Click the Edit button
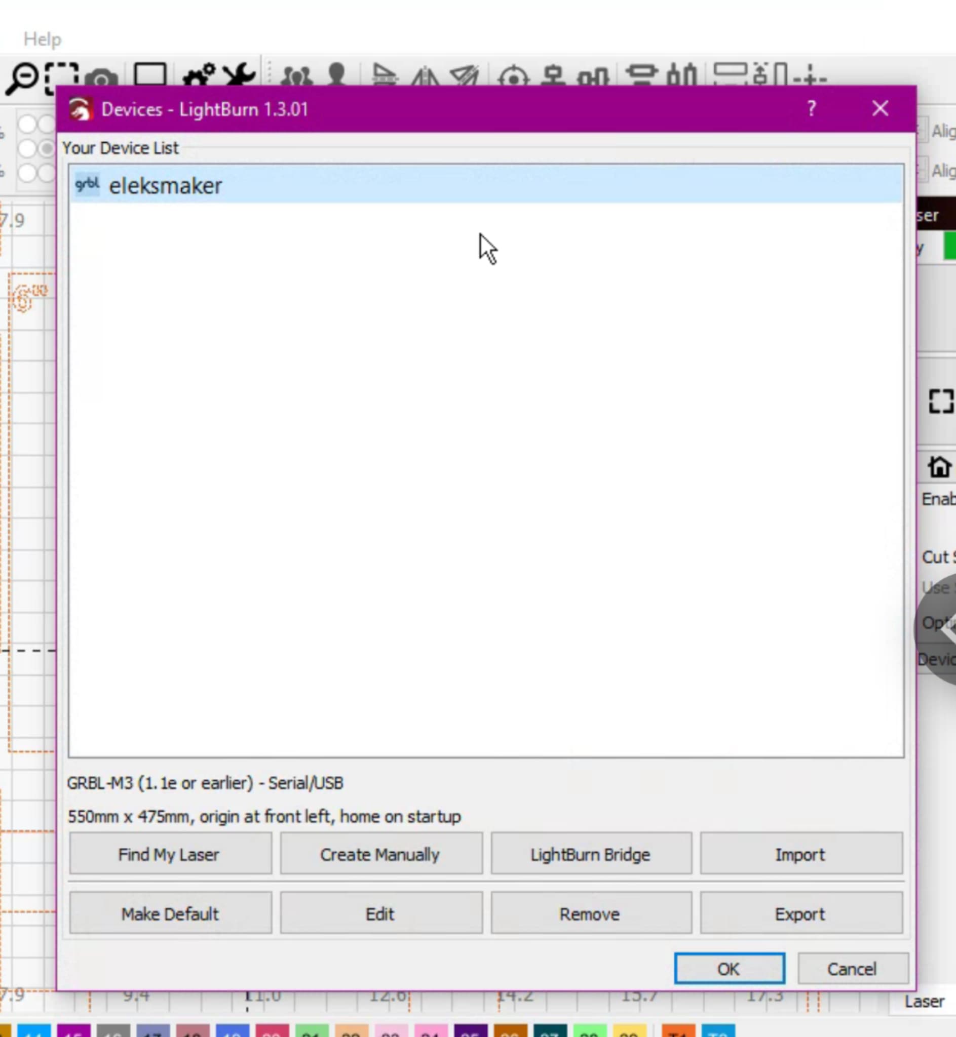This screenshot has width=956, height=1037. (381, 913)
